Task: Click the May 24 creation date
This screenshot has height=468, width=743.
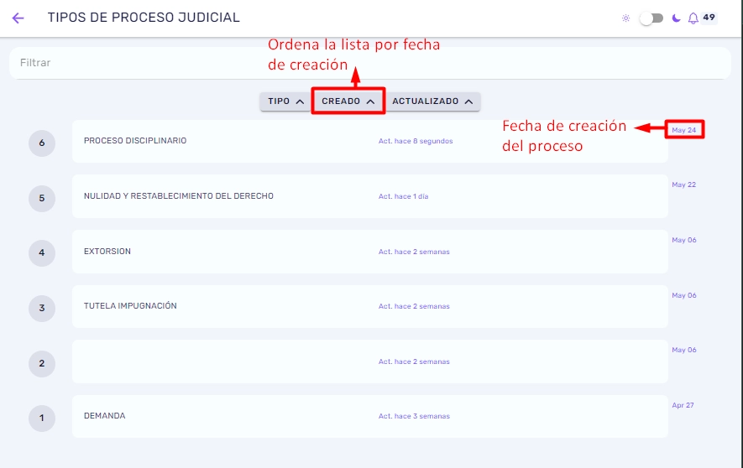Action: 683,130
